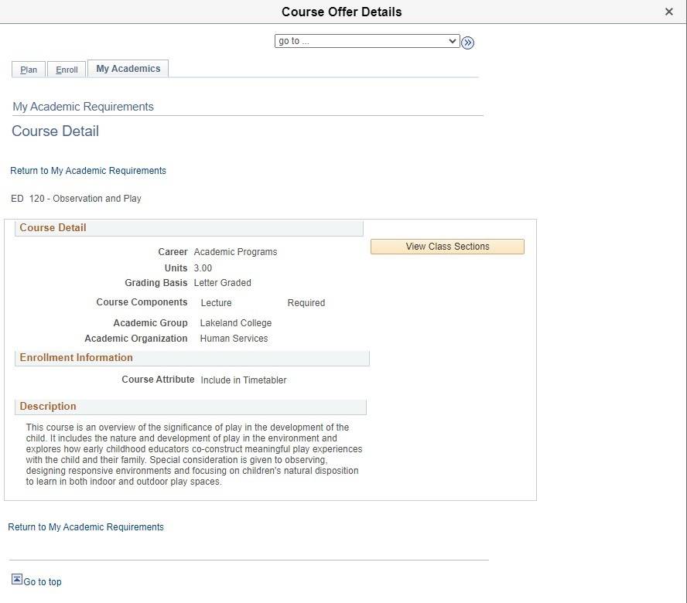Viewport: 687px width, 603px height.
Task: Click the double-chevron go icon
Action: point(467,43)
